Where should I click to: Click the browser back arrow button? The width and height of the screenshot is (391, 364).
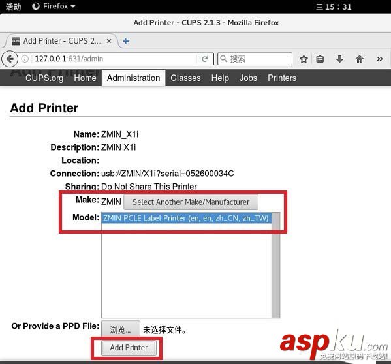(x=10, y=59)
